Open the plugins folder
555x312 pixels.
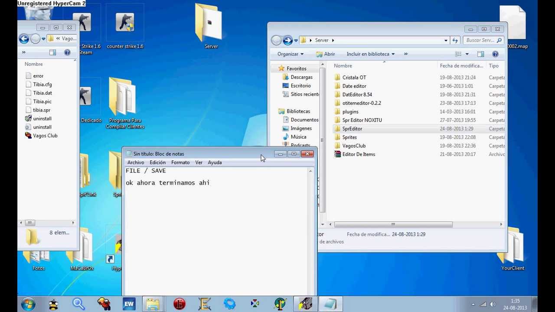[350, 112]
